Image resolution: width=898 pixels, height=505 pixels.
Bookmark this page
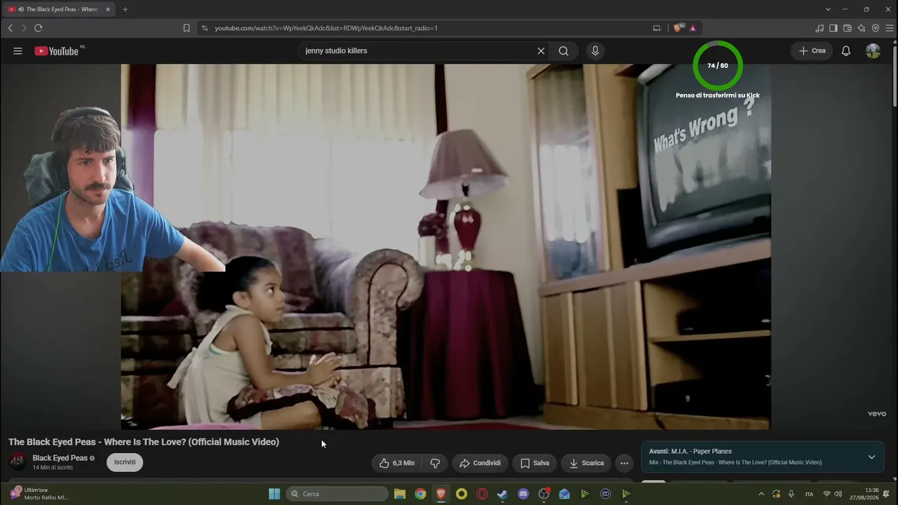pos(186,28)
